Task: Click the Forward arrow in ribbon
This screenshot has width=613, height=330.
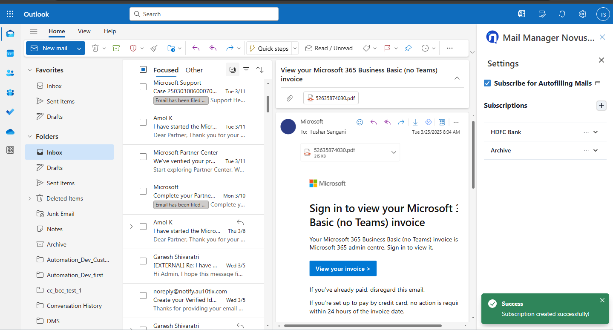Action: pyautogui.click(x=230, y=48)
